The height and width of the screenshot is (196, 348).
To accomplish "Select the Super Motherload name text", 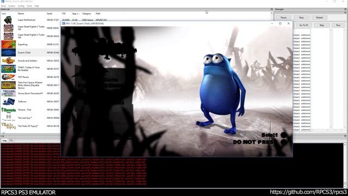I will (x=27, y=20).
